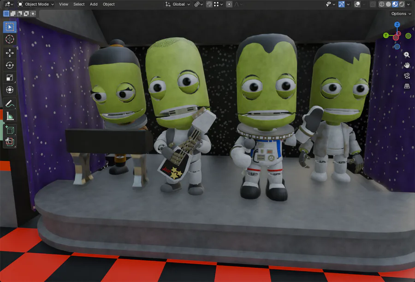The width and height of the screenshot is (415, 282).
Task: Open the editor type dropdown
Action: point(9,4)
